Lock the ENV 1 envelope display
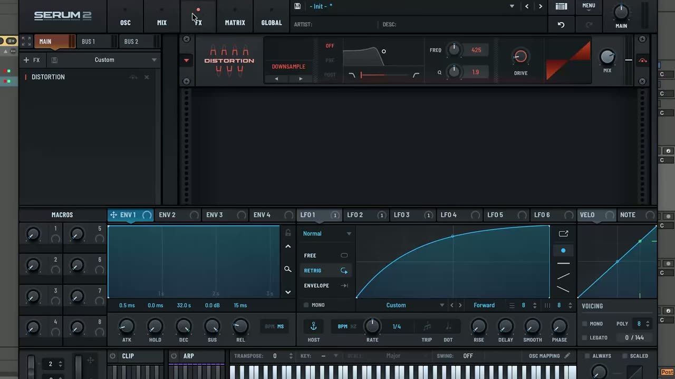Screen dimensions: 675x379 288,233
